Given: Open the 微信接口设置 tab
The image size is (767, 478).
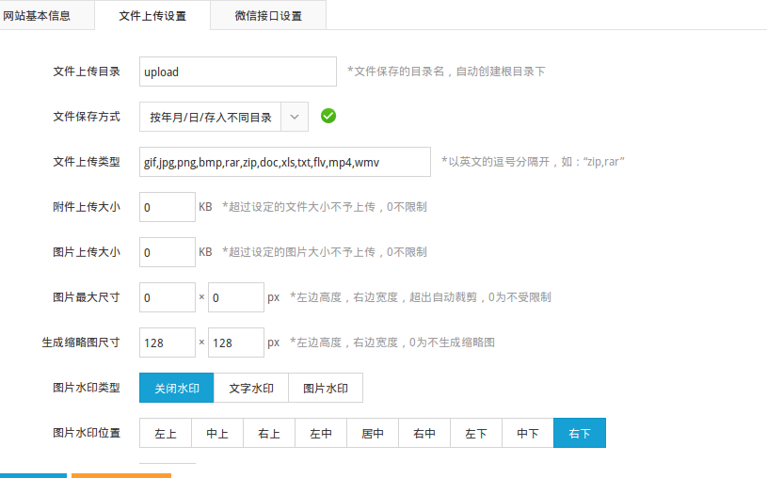Looking at the screenshot, I should 268,15.
